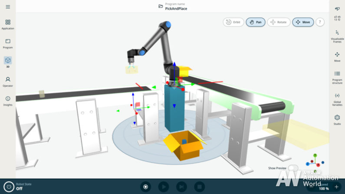Click the robot power button

point(9,187)
